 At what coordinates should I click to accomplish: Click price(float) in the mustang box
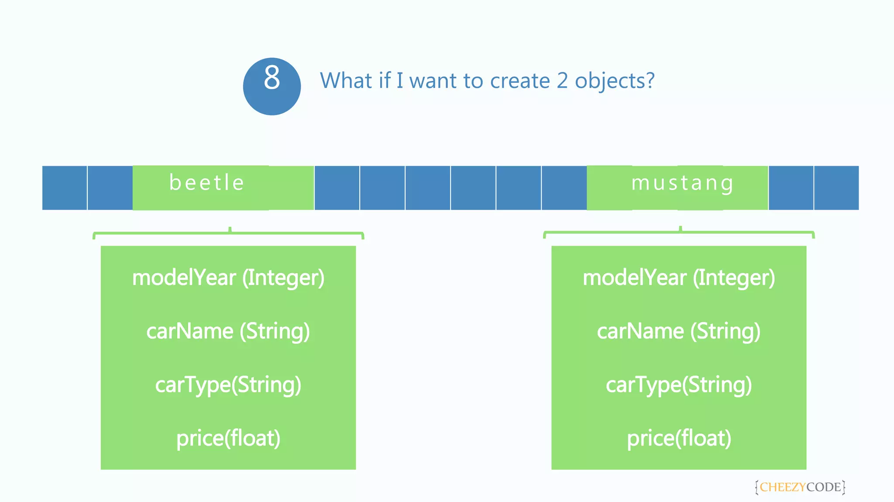[x=679, y=438]
